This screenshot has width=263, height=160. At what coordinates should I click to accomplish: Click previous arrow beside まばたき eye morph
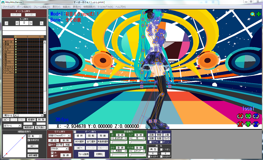tap(112, 138)
